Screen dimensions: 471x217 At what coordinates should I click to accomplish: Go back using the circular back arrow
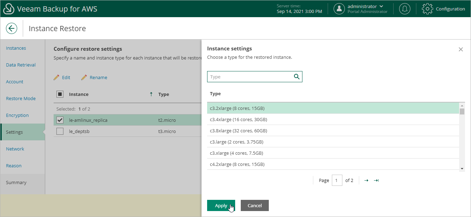click(12, 28)
